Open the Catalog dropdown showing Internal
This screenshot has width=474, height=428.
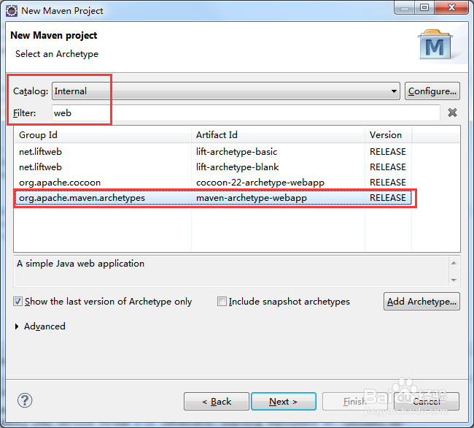pos(226,91)
